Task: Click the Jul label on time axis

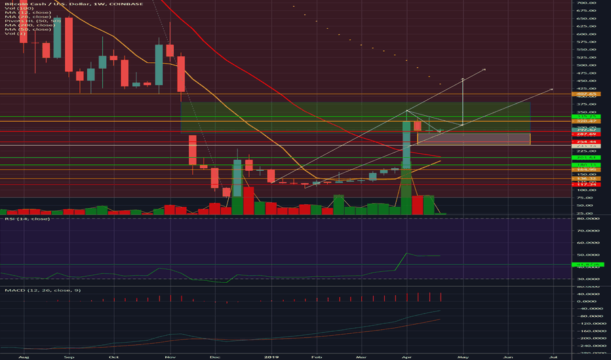Action: click(x=553, y=357)
